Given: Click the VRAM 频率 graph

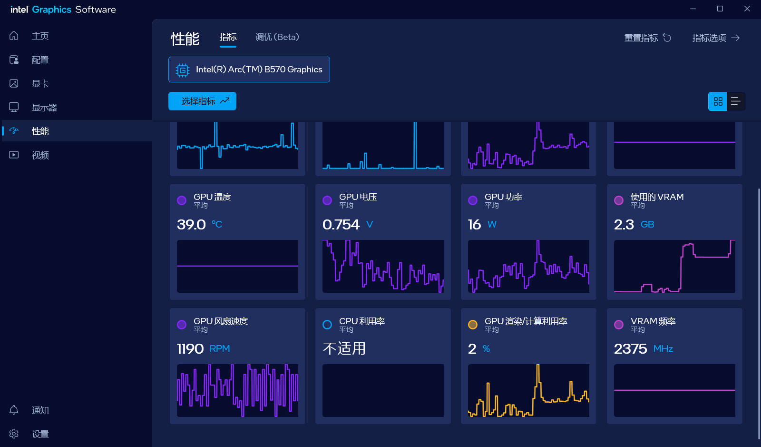Looking at the screenshot, I should click(674, 390).
